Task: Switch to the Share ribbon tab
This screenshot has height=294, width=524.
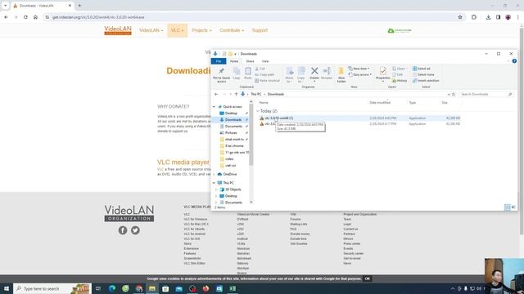Action: (250, 61)
